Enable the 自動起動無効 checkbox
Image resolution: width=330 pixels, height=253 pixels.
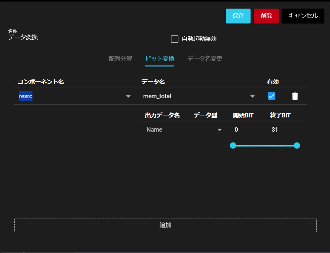coord(174,39)
